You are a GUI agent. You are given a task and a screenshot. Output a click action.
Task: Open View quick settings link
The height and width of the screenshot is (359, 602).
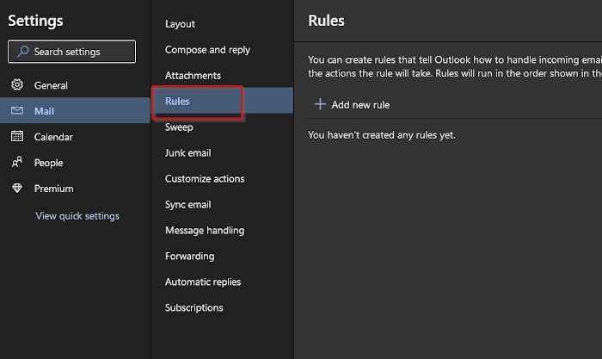(x=77, y=216)
